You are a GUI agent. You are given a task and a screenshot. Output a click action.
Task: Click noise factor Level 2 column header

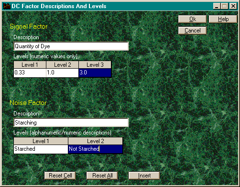pos(96,141)
